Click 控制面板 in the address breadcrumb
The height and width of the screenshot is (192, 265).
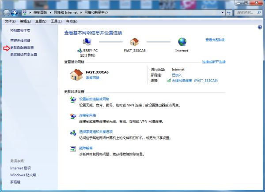[40, 12]
